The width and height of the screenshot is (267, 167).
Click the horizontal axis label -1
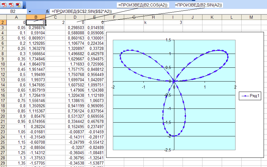pos(143,87)
